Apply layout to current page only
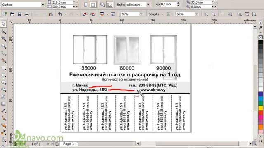This screenshot has width=264, height=148. [x=110, y=5]
